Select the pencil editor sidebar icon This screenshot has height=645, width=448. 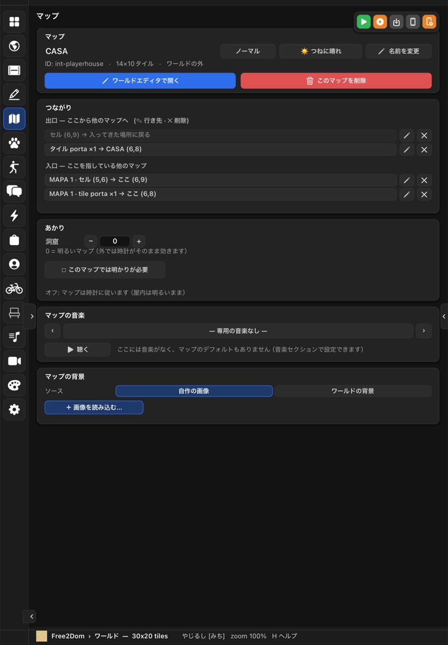[15, 95]
